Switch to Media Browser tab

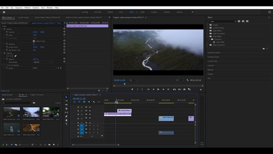7,95
